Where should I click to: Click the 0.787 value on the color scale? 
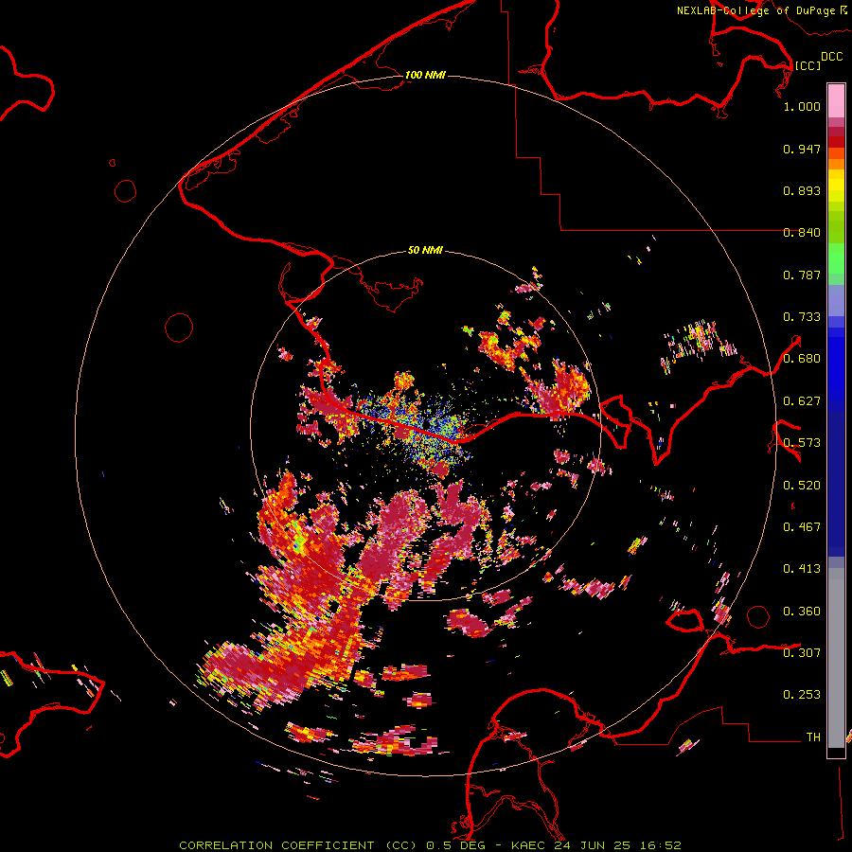click(802, 275)
